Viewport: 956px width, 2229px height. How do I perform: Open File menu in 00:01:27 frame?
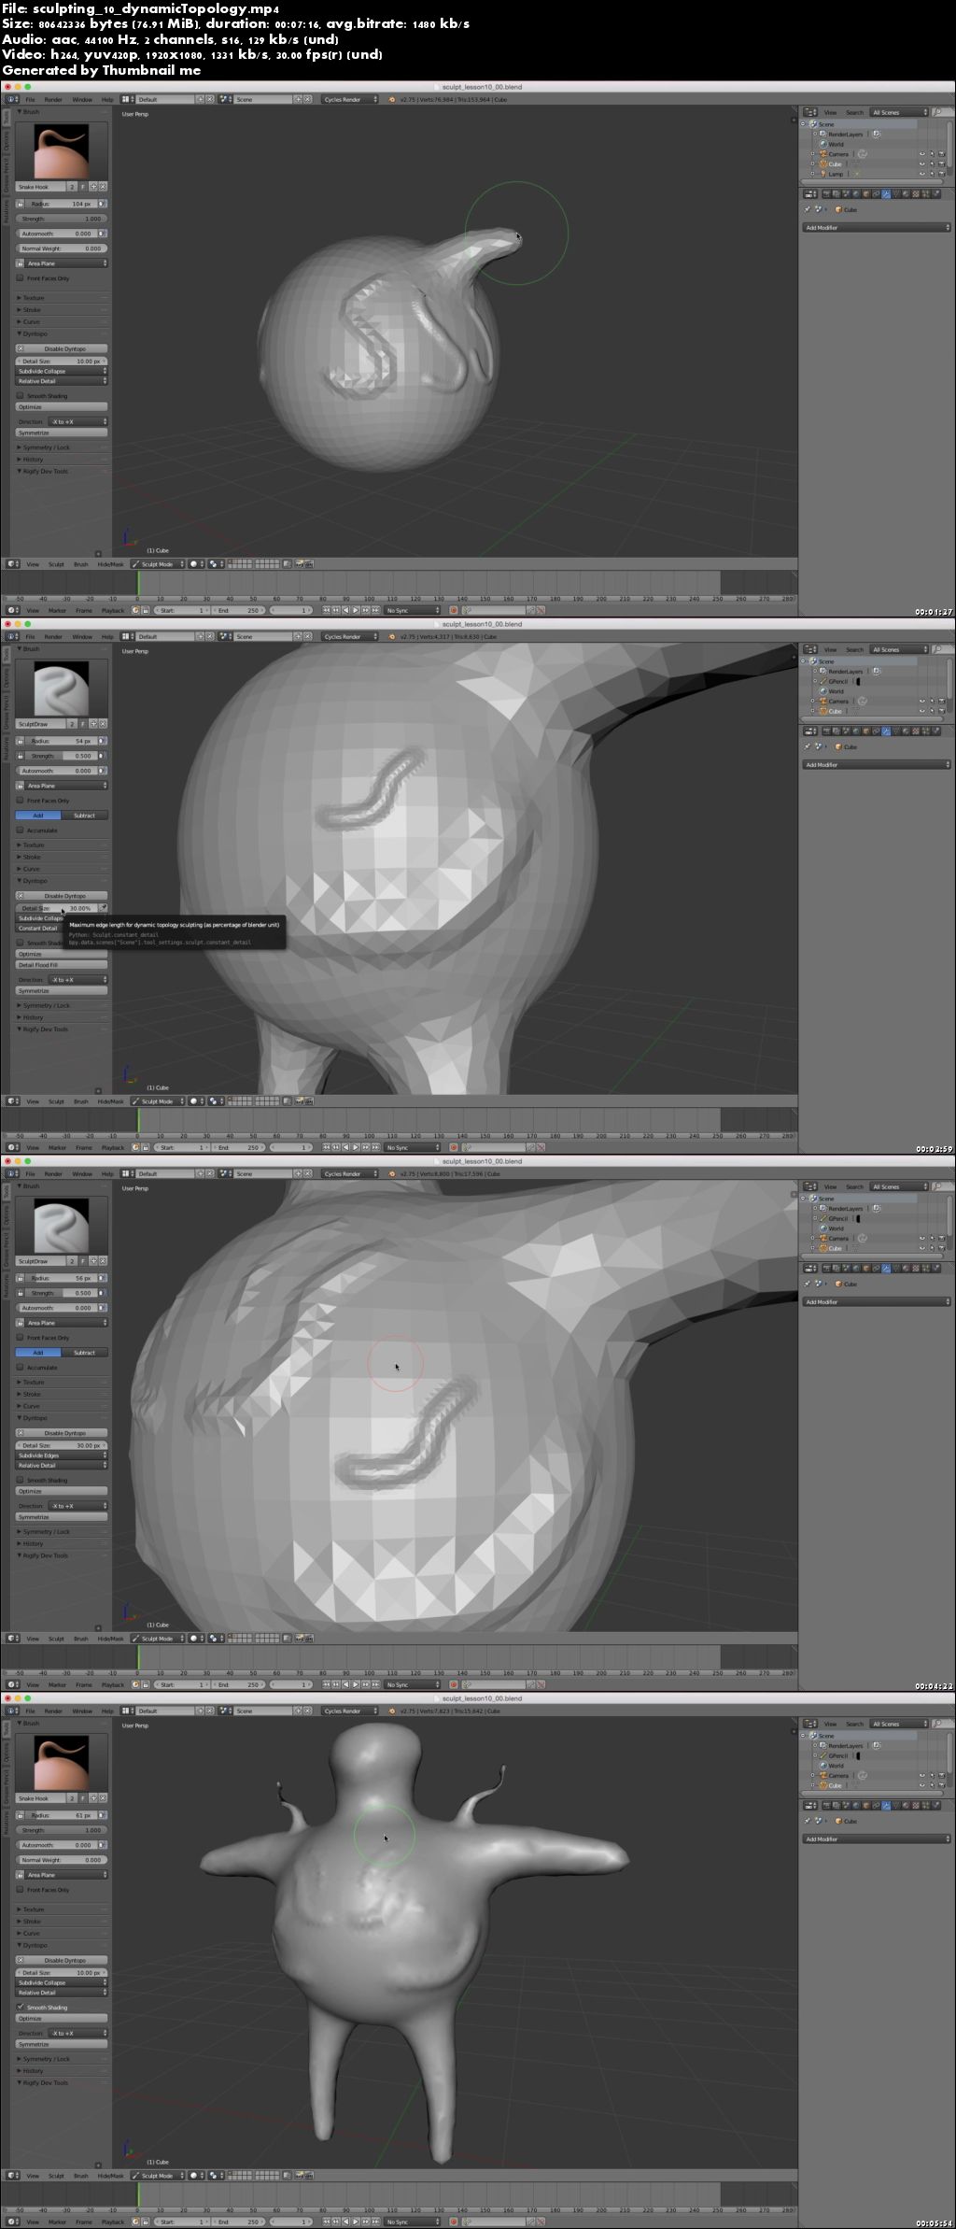[x=30, y=99]
